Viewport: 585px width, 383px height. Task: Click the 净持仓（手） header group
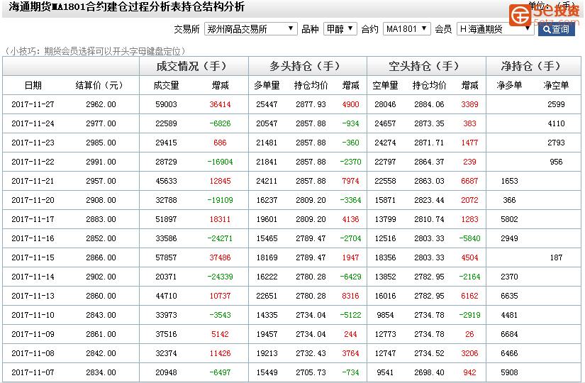(533, 67)
